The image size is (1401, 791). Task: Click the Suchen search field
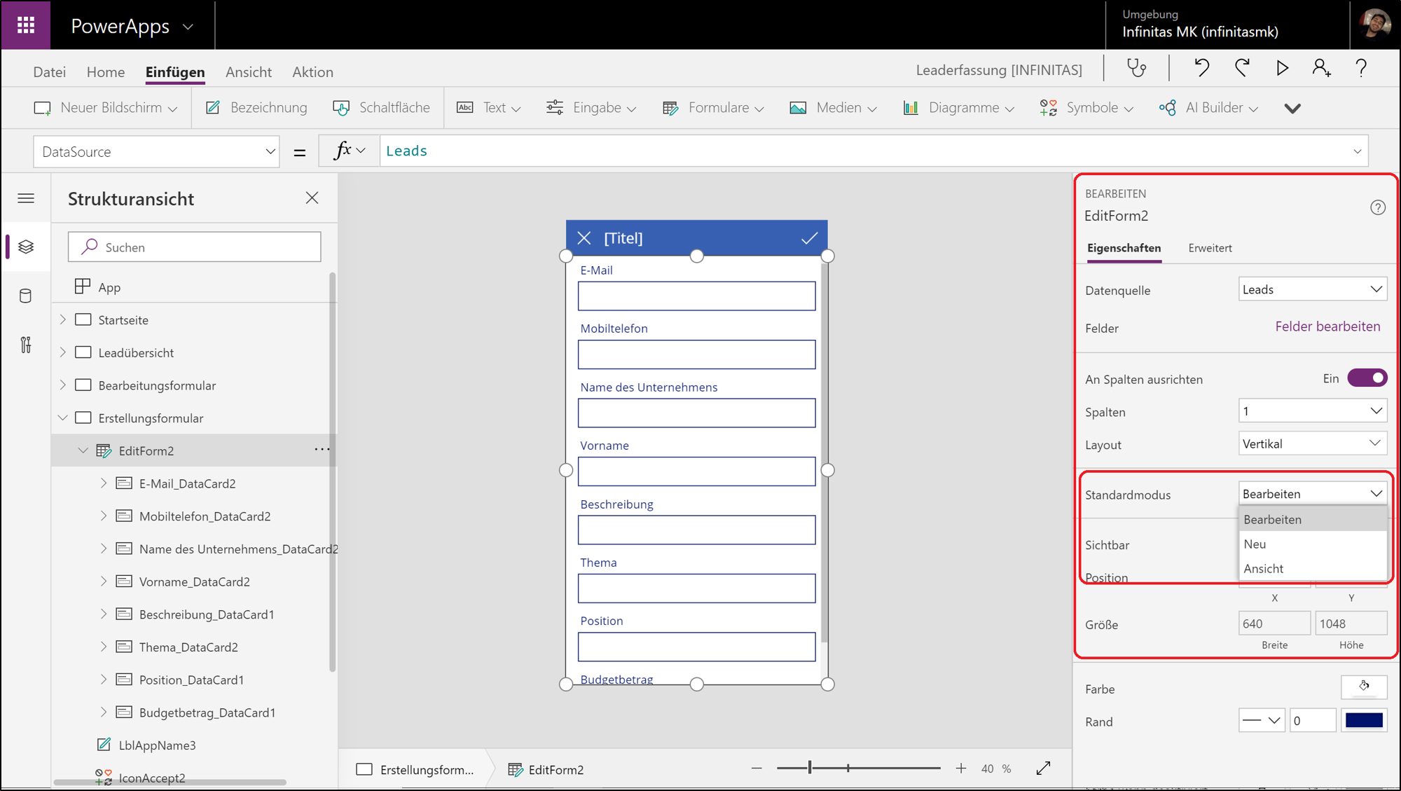pos(194,247)
